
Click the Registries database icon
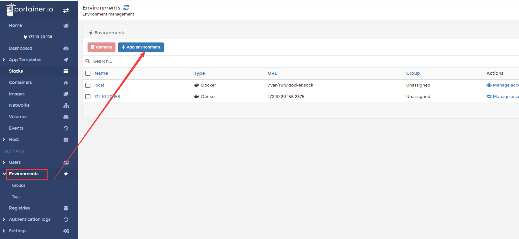(66, 208)
